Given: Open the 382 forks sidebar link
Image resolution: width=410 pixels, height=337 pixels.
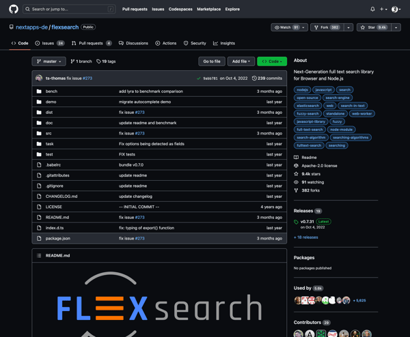Looking at the screenshot, I should tap(307, 190).
